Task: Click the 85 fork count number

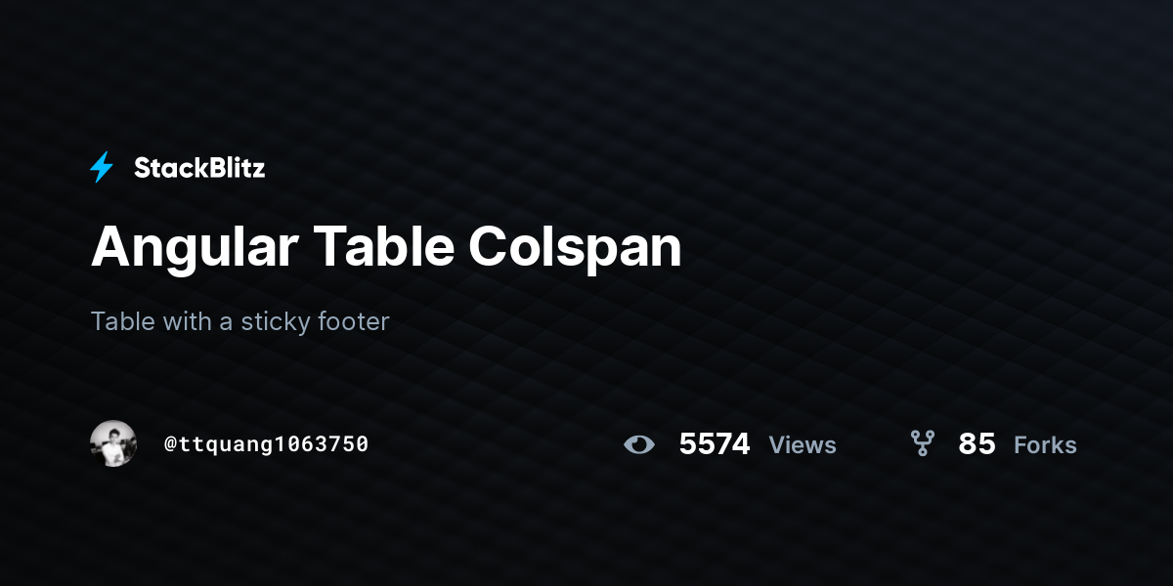Action: click(977, 444)
